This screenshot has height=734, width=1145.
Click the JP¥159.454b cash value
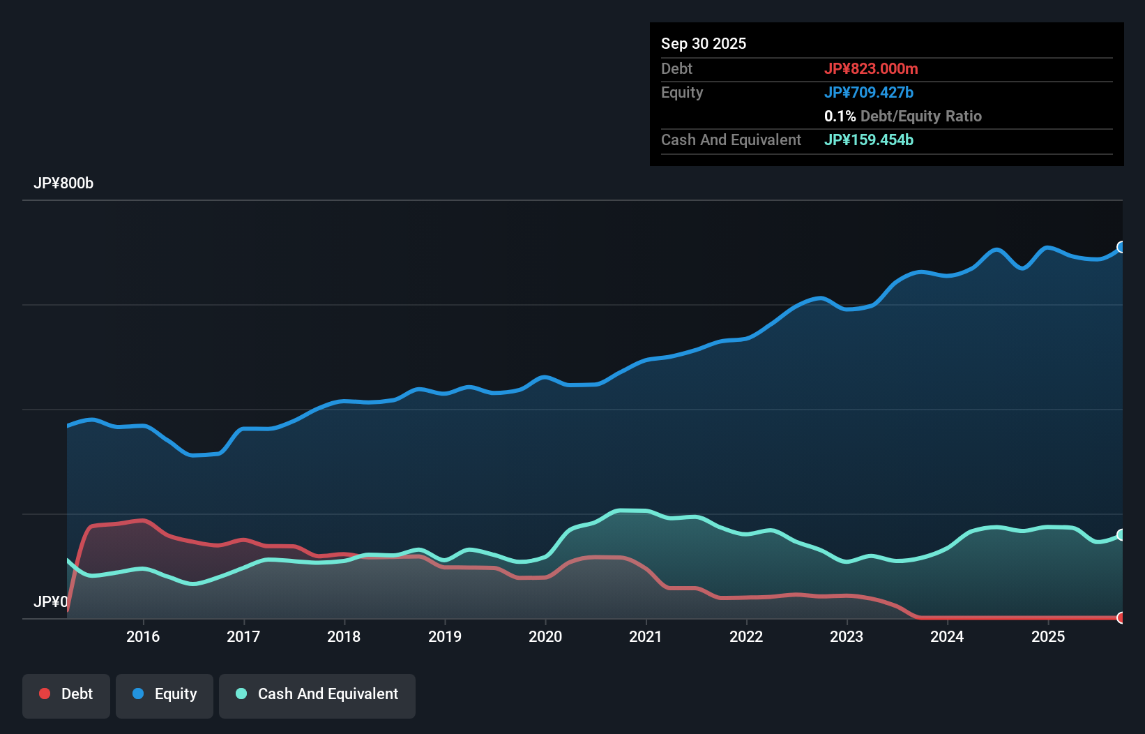point(869,140)
